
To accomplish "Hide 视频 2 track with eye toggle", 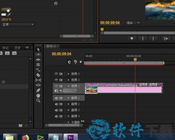I will click(x=56, y=80).
